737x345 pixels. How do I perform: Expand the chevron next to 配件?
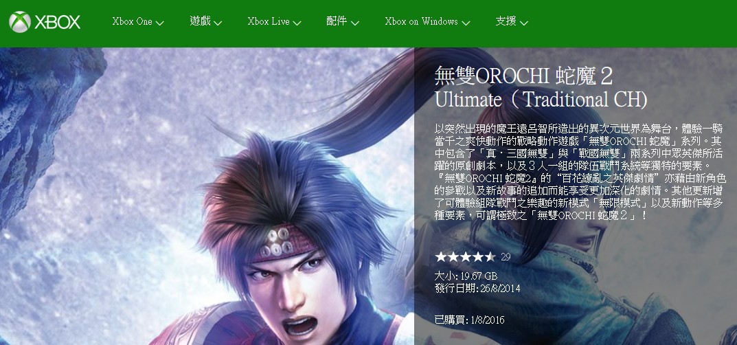[x=355, y=23]
